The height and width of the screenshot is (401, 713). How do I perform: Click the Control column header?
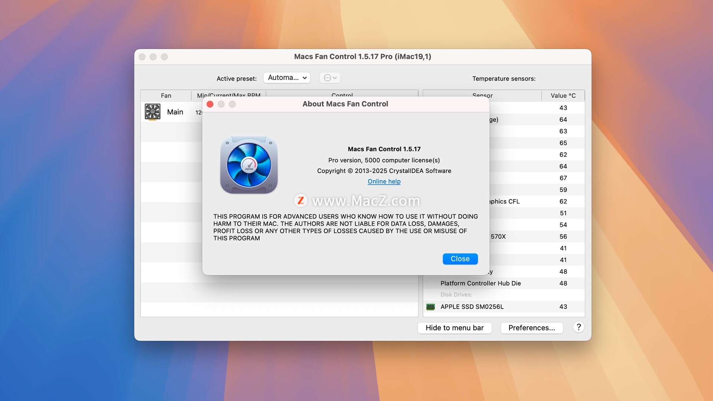tap(342, 95)
